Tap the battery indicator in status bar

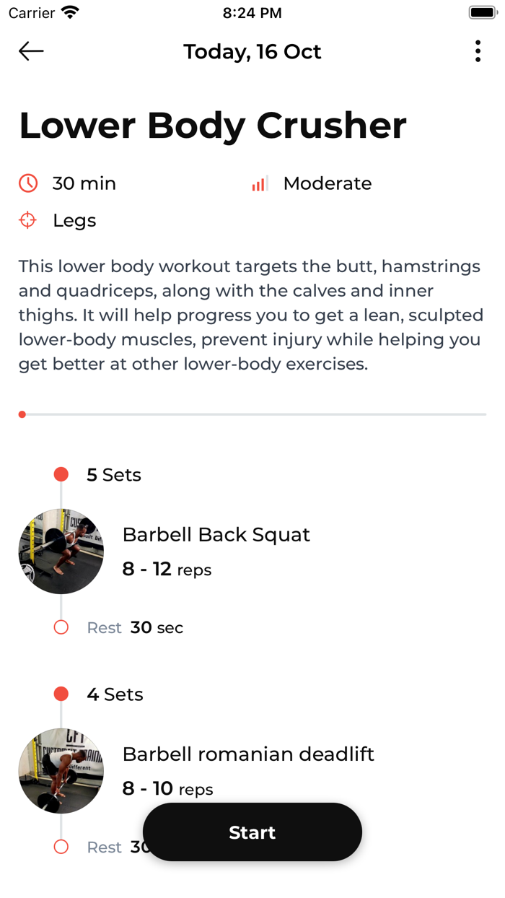click(481, 12)
